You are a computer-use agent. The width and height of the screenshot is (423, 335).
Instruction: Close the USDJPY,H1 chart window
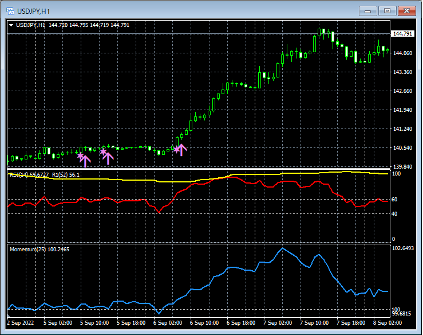click(x=406, y=11)
